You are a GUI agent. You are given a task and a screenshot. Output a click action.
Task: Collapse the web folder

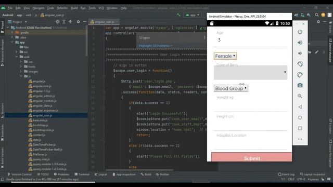pos(17,57)
